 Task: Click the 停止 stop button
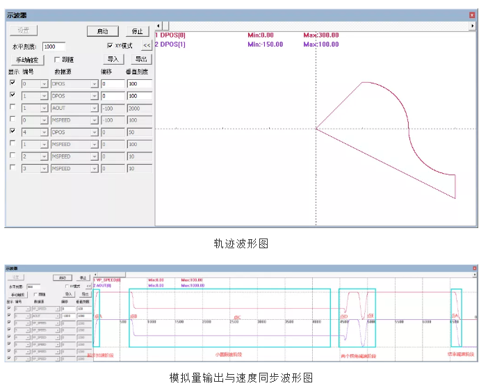pos(137,31)
